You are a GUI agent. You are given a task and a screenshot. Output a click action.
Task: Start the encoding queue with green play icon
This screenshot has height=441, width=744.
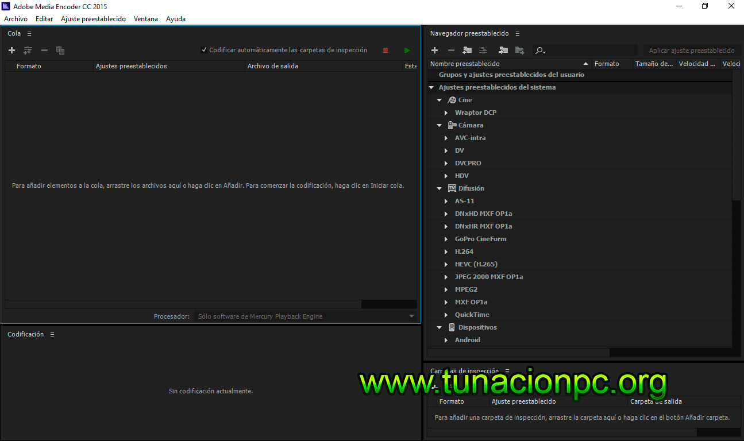click(407, 50)
